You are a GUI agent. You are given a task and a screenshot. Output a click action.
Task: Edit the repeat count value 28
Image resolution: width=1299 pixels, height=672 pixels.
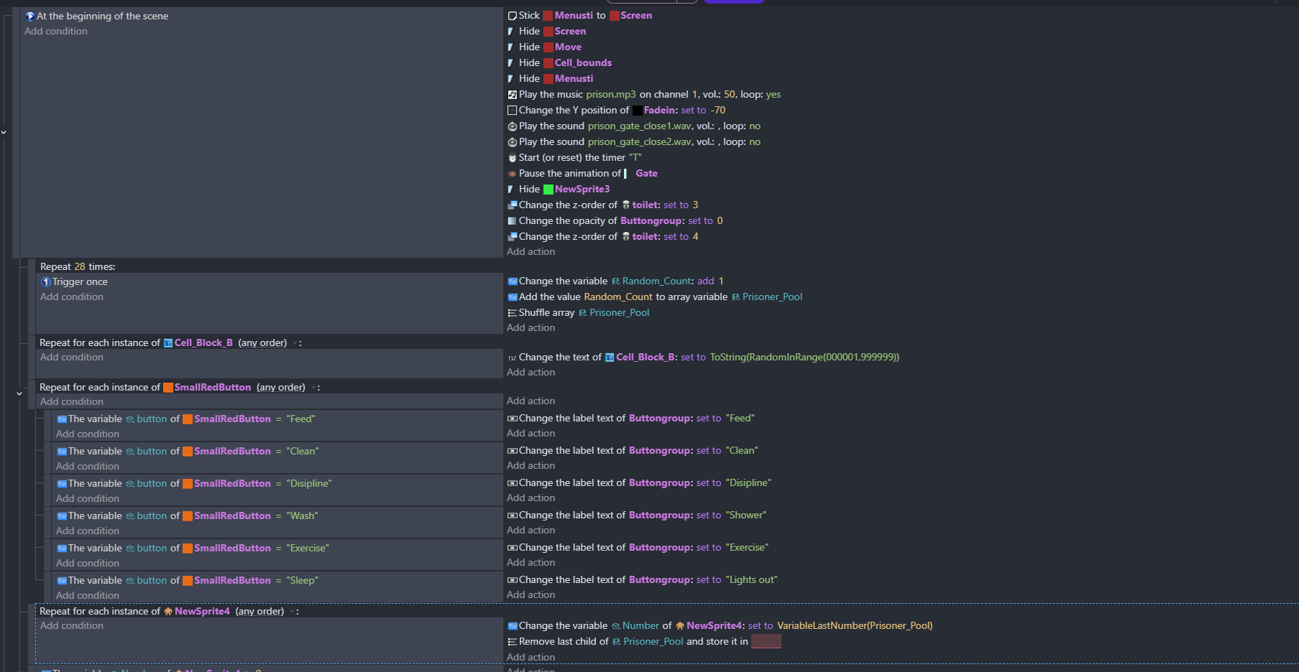[80, 267]
